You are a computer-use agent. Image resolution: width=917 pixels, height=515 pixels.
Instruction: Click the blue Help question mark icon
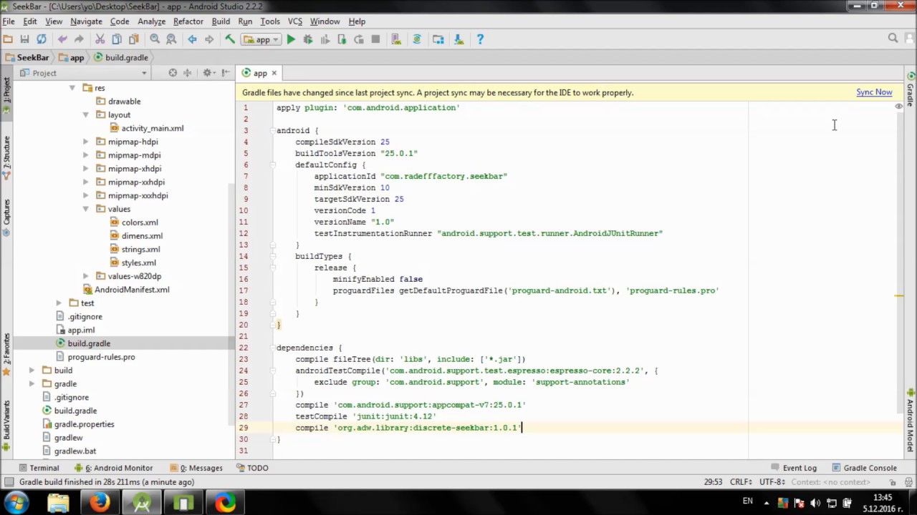pos(480,39)
